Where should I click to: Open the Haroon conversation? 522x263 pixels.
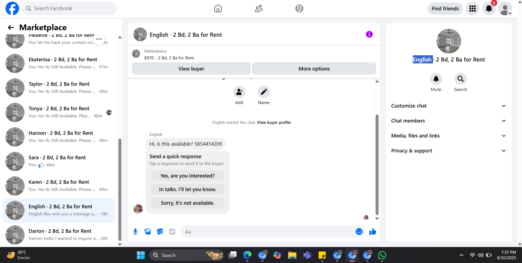click(59, 137)
